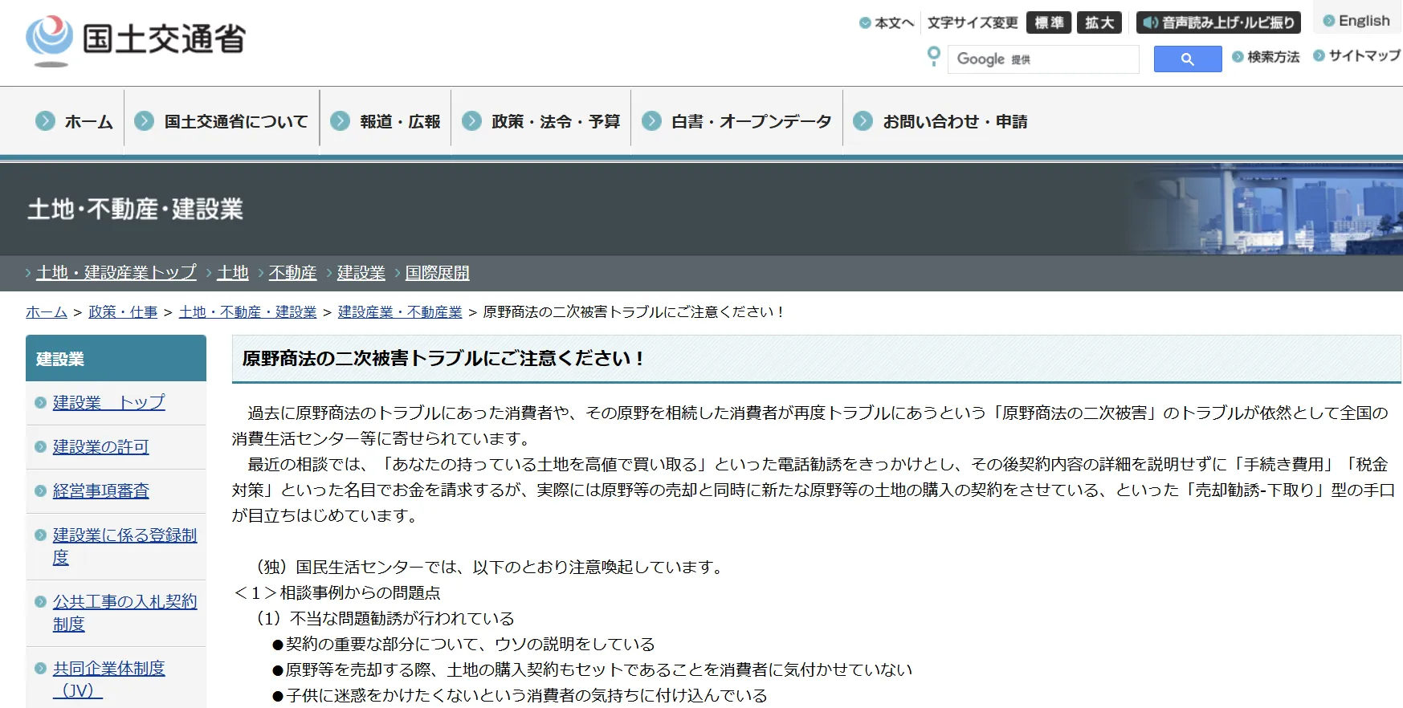This screenshot has width=1403, height=708.
Task: Click bullet icon beside 建設業の許可
Action: click(40, 447)
